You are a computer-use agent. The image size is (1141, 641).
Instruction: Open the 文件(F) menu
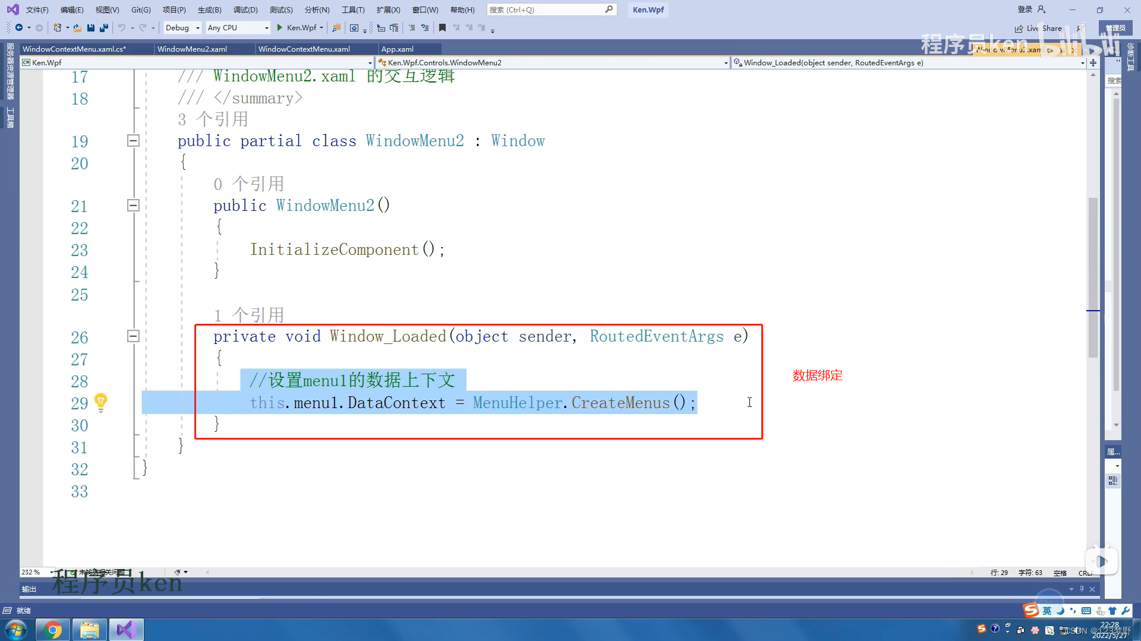coord(37,10)
